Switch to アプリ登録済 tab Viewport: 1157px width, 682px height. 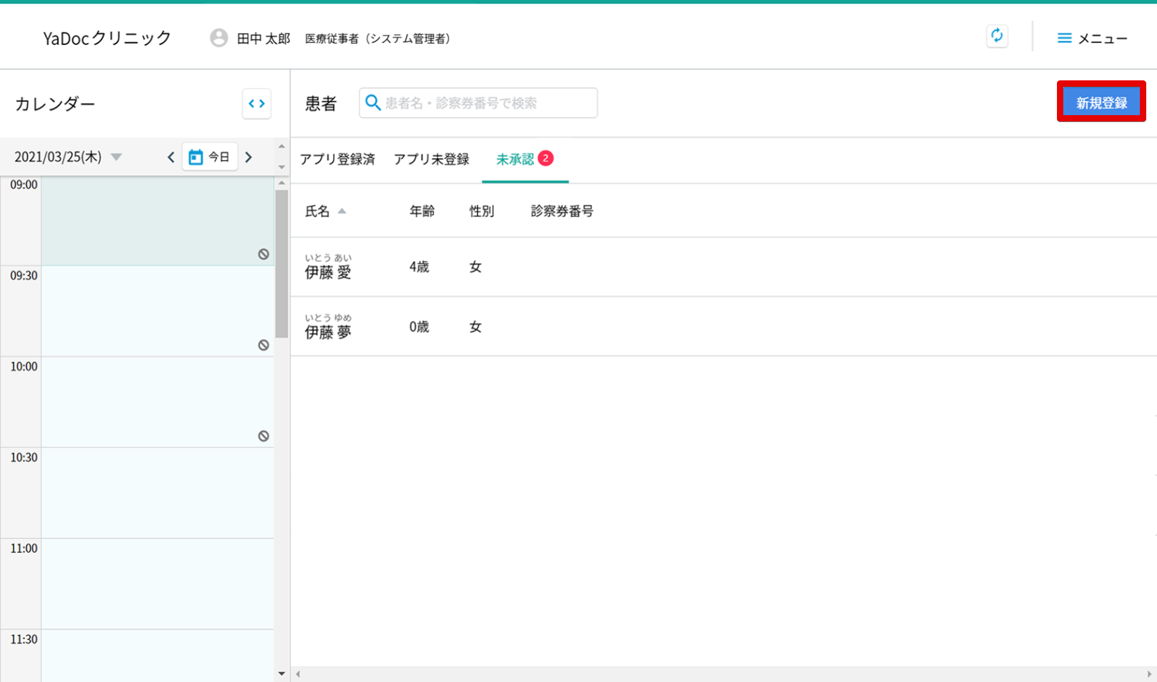point(338,159)
